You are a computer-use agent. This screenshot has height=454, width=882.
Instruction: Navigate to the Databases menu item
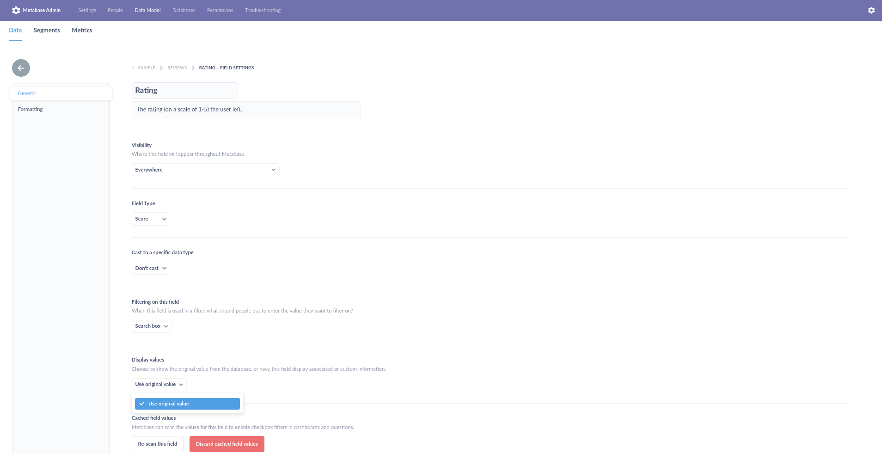tap(184, 10)
